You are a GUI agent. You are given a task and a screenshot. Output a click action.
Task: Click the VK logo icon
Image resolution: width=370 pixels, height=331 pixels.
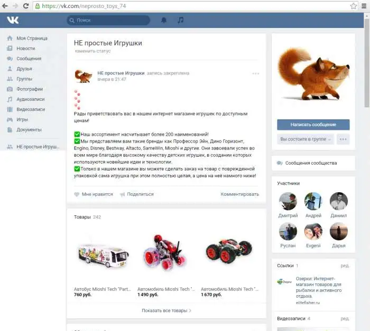point(13,20)
